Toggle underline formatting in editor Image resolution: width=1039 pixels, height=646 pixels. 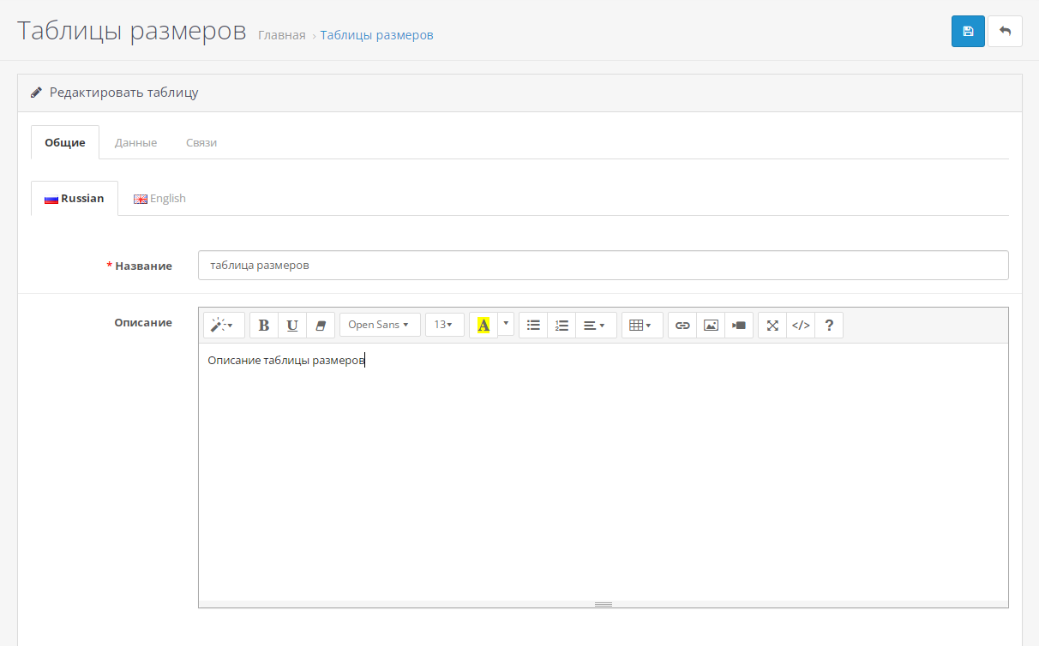point(292,326)
